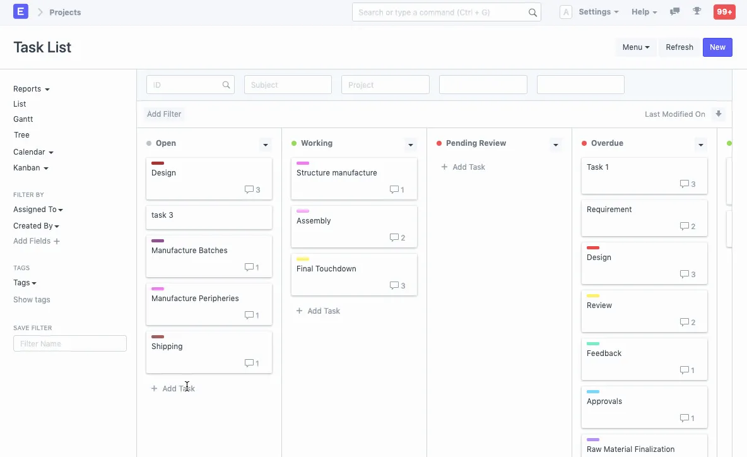Open the Overdue column dropdown arrow
The height and width of the screenshot is (457, 747).
point(701,145)
